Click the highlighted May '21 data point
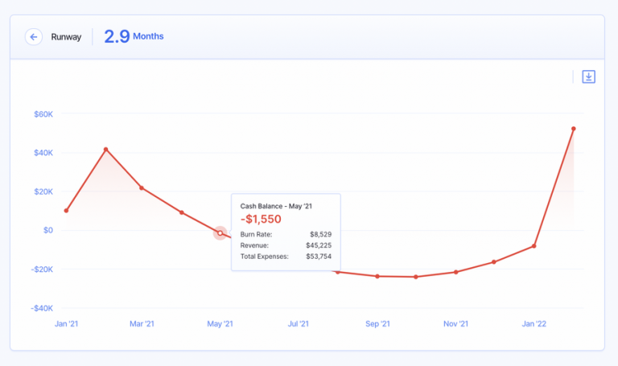This screenshot has height=366, width=618. click(x=220, y=233)
